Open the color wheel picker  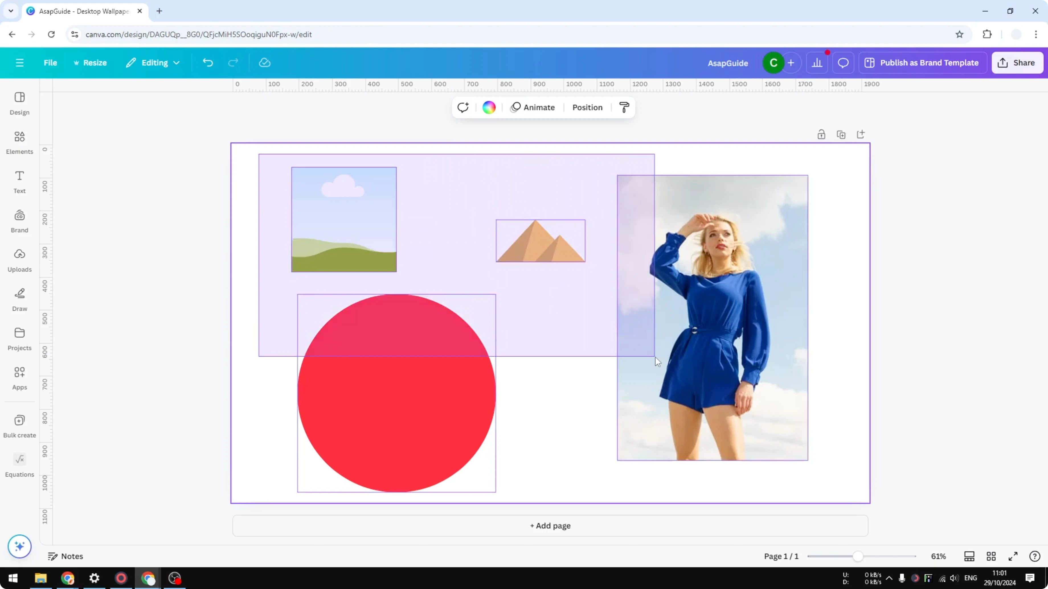point(489,107)
